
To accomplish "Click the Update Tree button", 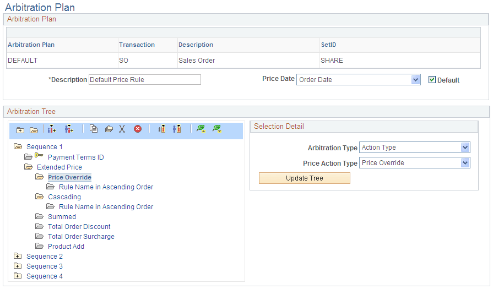I will point(305,178).
